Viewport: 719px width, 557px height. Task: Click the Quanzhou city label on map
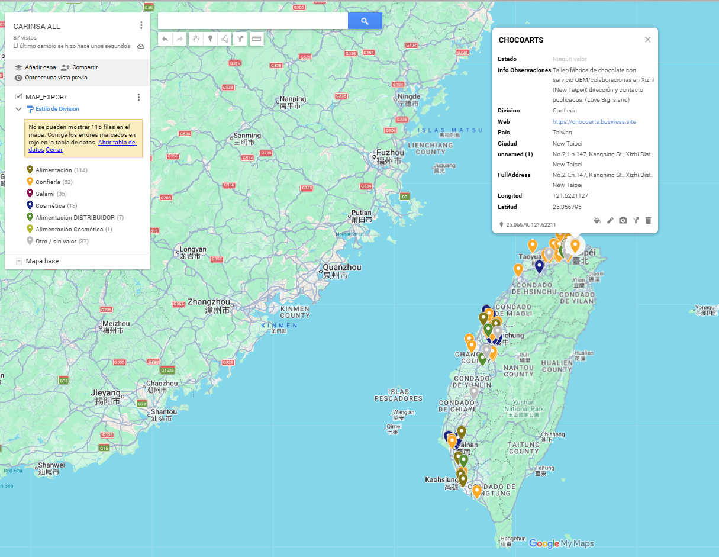341,271
